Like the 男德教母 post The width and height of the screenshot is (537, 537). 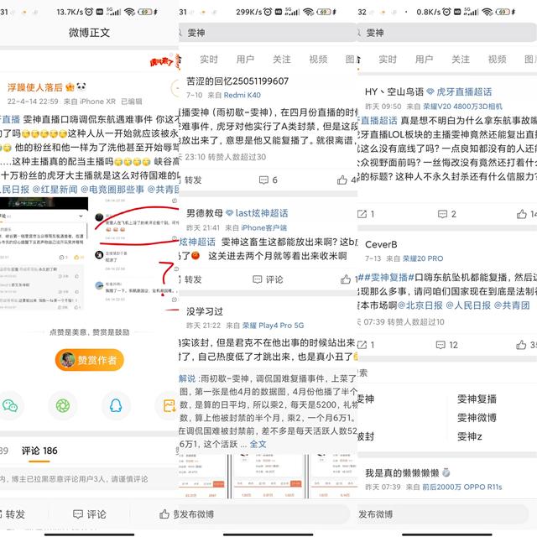coord(346,279)
